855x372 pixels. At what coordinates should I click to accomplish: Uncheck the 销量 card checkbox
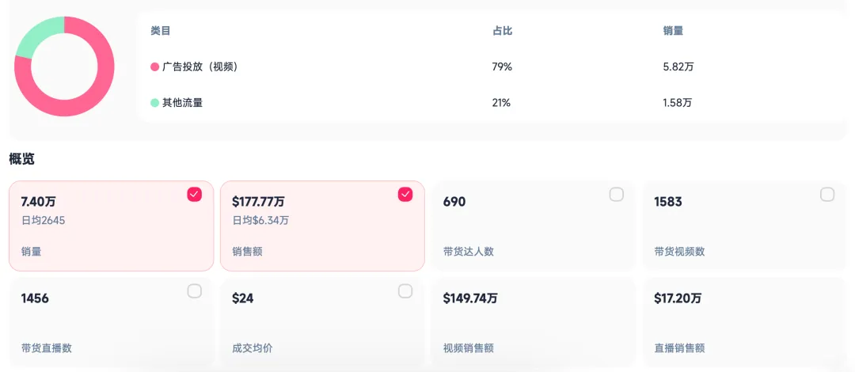pos(195,194)
